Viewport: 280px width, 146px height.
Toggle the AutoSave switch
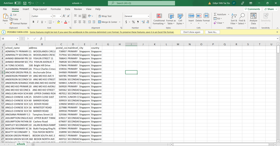click(x=18, y=3)
